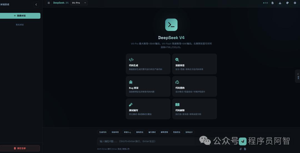The image size is (300, 153).
Task: Start a new chat with 新建对话
Action: (20, 16)
